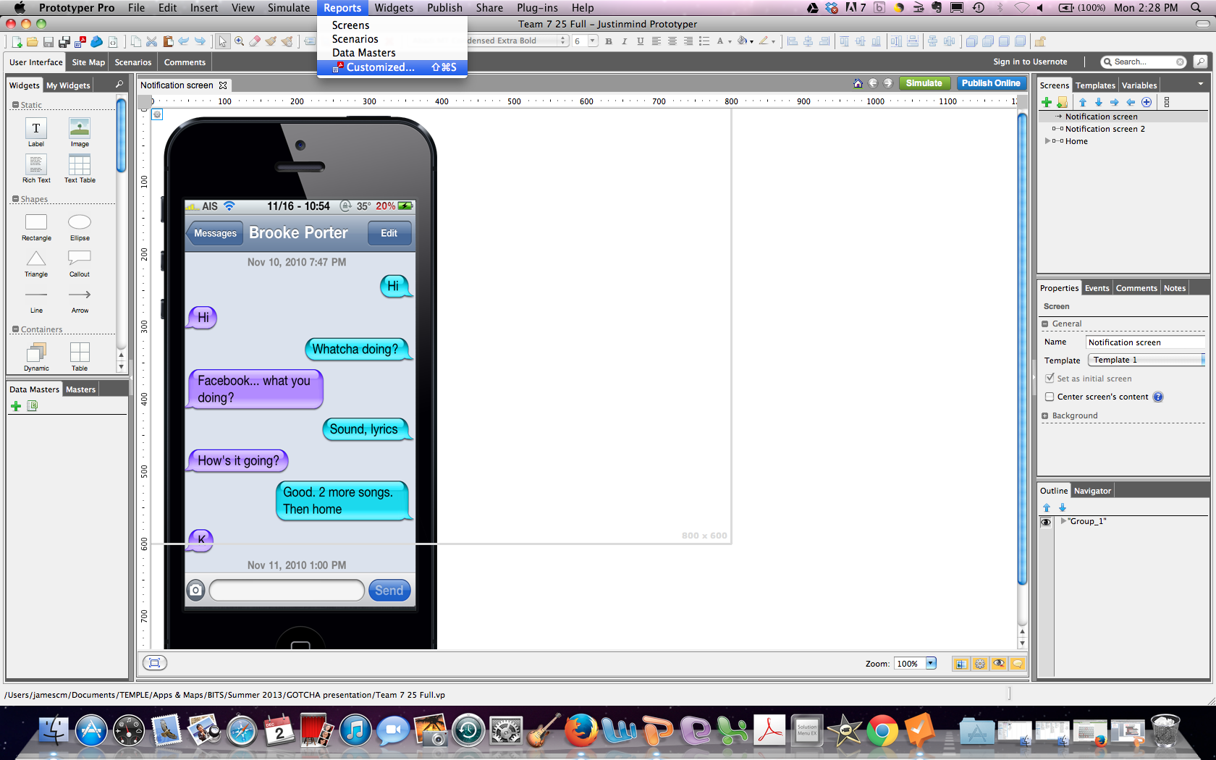Click the bulleted list icon
Image resolution: width=1216 pixels, height=760 pixels.
704,41
